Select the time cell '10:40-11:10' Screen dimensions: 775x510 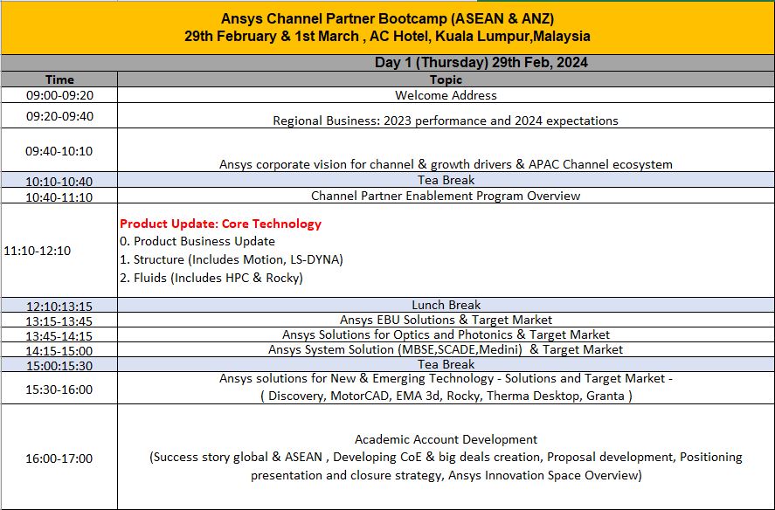tap(59, 196)
